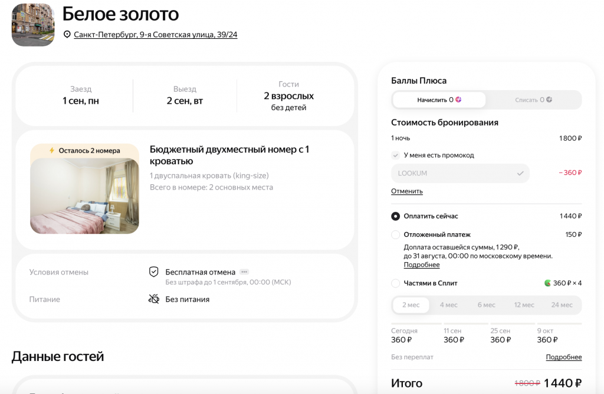The width and height of the screenshot is (604, 394).
Task: Click the location pin icon beside the address
Action: tap(67, 35)
